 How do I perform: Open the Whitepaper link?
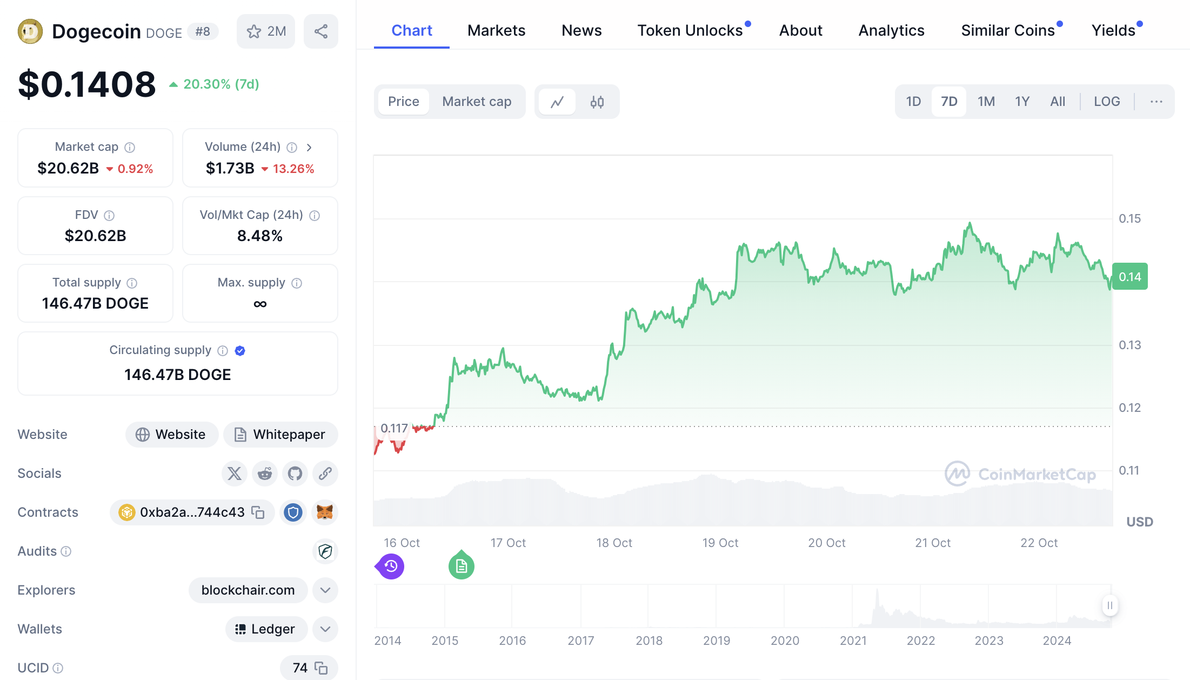280,435
